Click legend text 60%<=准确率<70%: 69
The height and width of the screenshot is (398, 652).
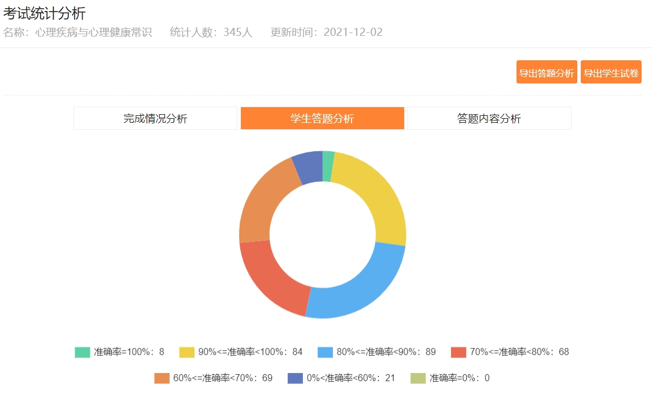click(x=223, y=378)
